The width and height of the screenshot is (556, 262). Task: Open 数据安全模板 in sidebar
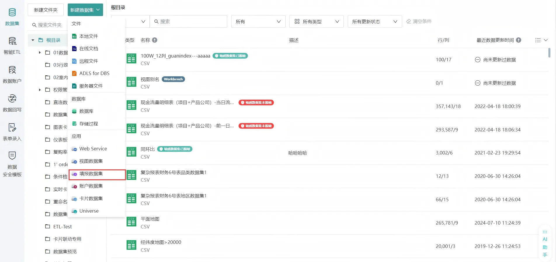[12, 164]
